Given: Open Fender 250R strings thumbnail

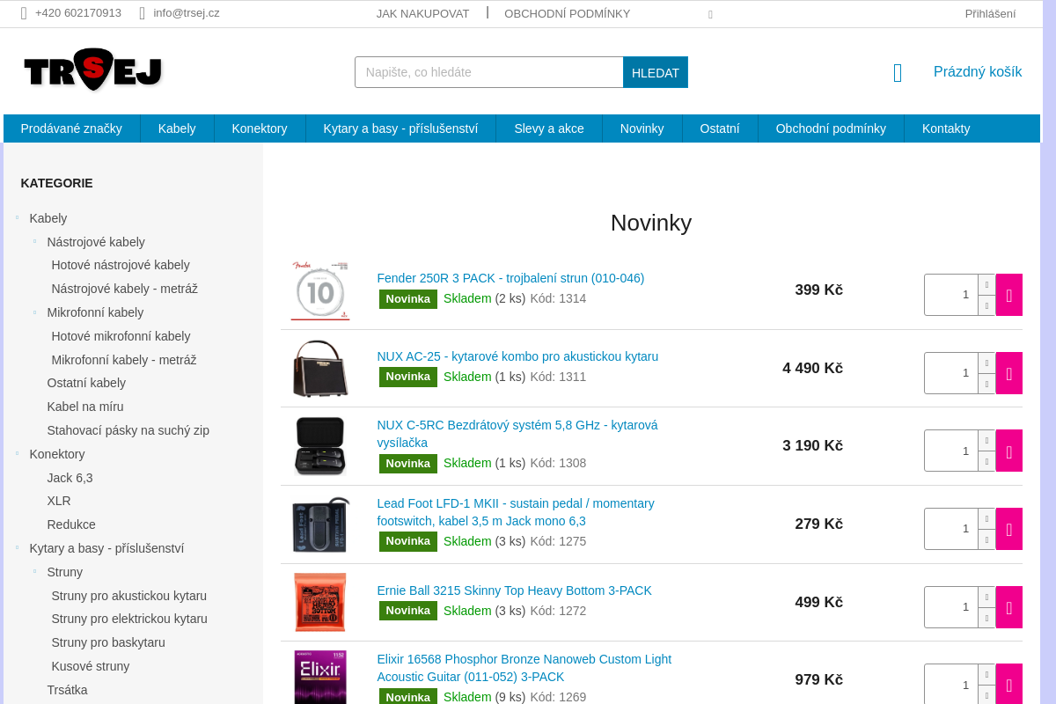Looking at the screenshot, I should (320, 290).
